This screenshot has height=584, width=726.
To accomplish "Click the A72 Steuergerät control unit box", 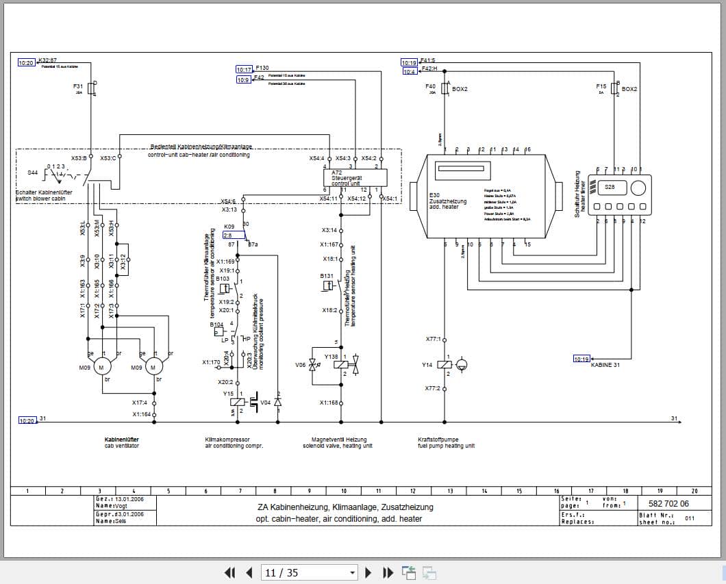I will pyautogui.click(x=355, y=178).
